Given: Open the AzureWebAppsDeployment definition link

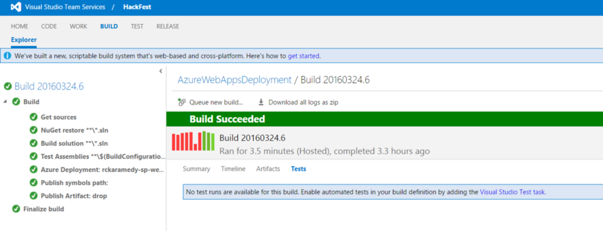Looking at the screenshot, I should pos(235,80).
